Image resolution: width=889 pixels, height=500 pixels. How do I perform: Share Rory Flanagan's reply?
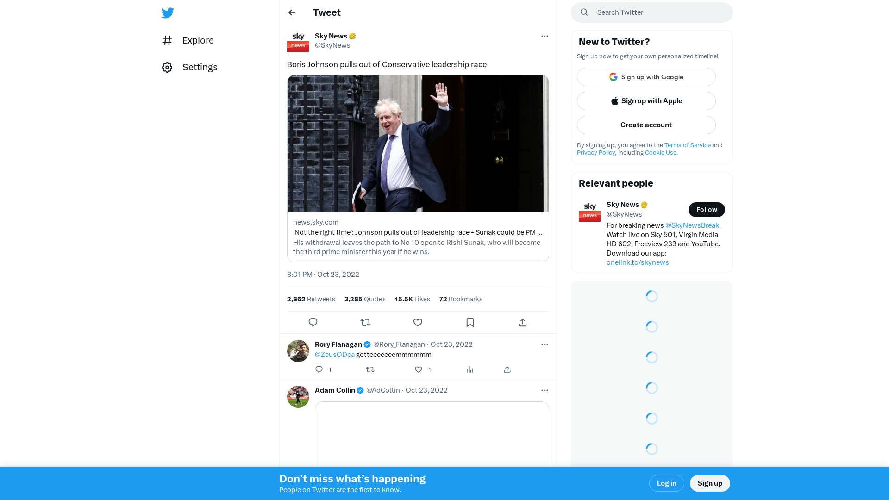(507, 369)
